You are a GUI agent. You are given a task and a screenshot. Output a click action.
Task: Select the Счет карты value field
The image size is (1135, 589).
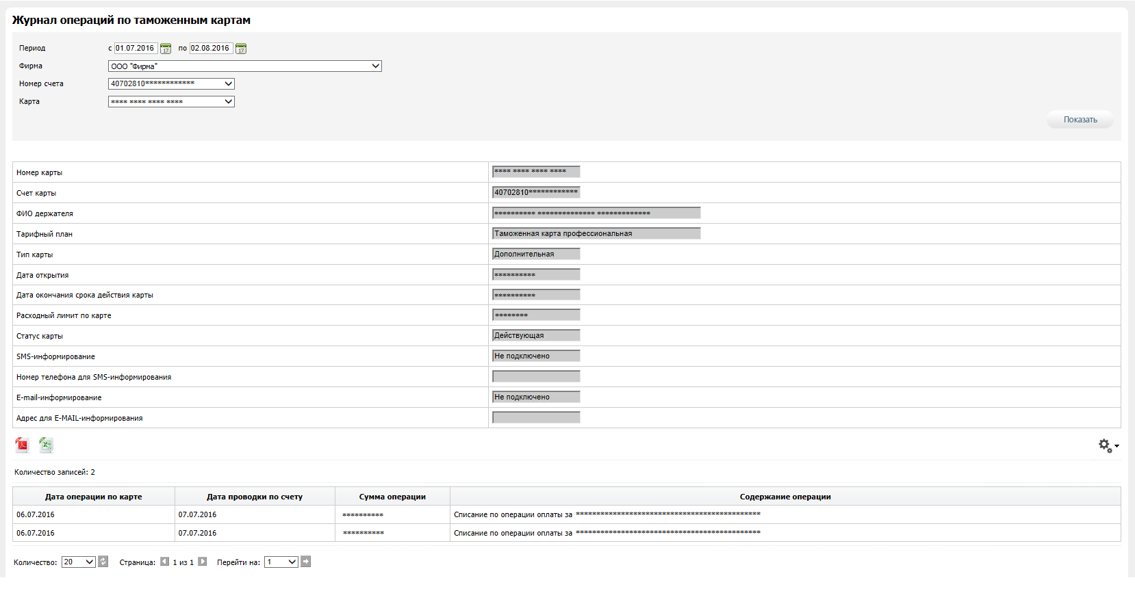tap(536, 192)
